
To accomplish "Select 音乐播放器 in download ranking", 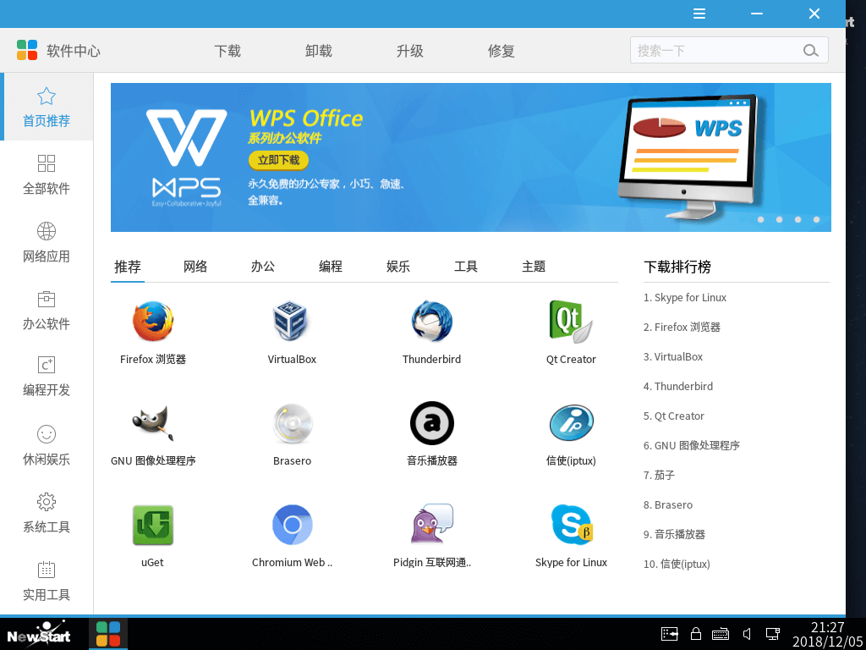I will pyautogui.click(x=674, y=535).
